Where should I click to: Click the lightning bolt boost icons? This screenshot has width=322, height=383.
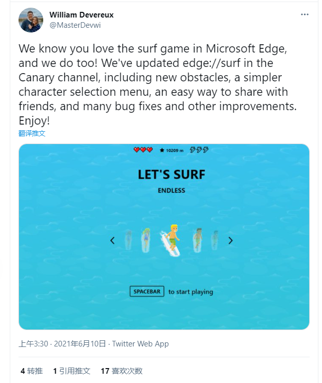[x=199, y=150]
